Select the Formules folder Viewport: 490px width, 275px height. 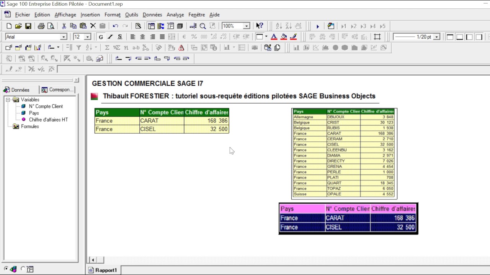[x=30, y=126]
